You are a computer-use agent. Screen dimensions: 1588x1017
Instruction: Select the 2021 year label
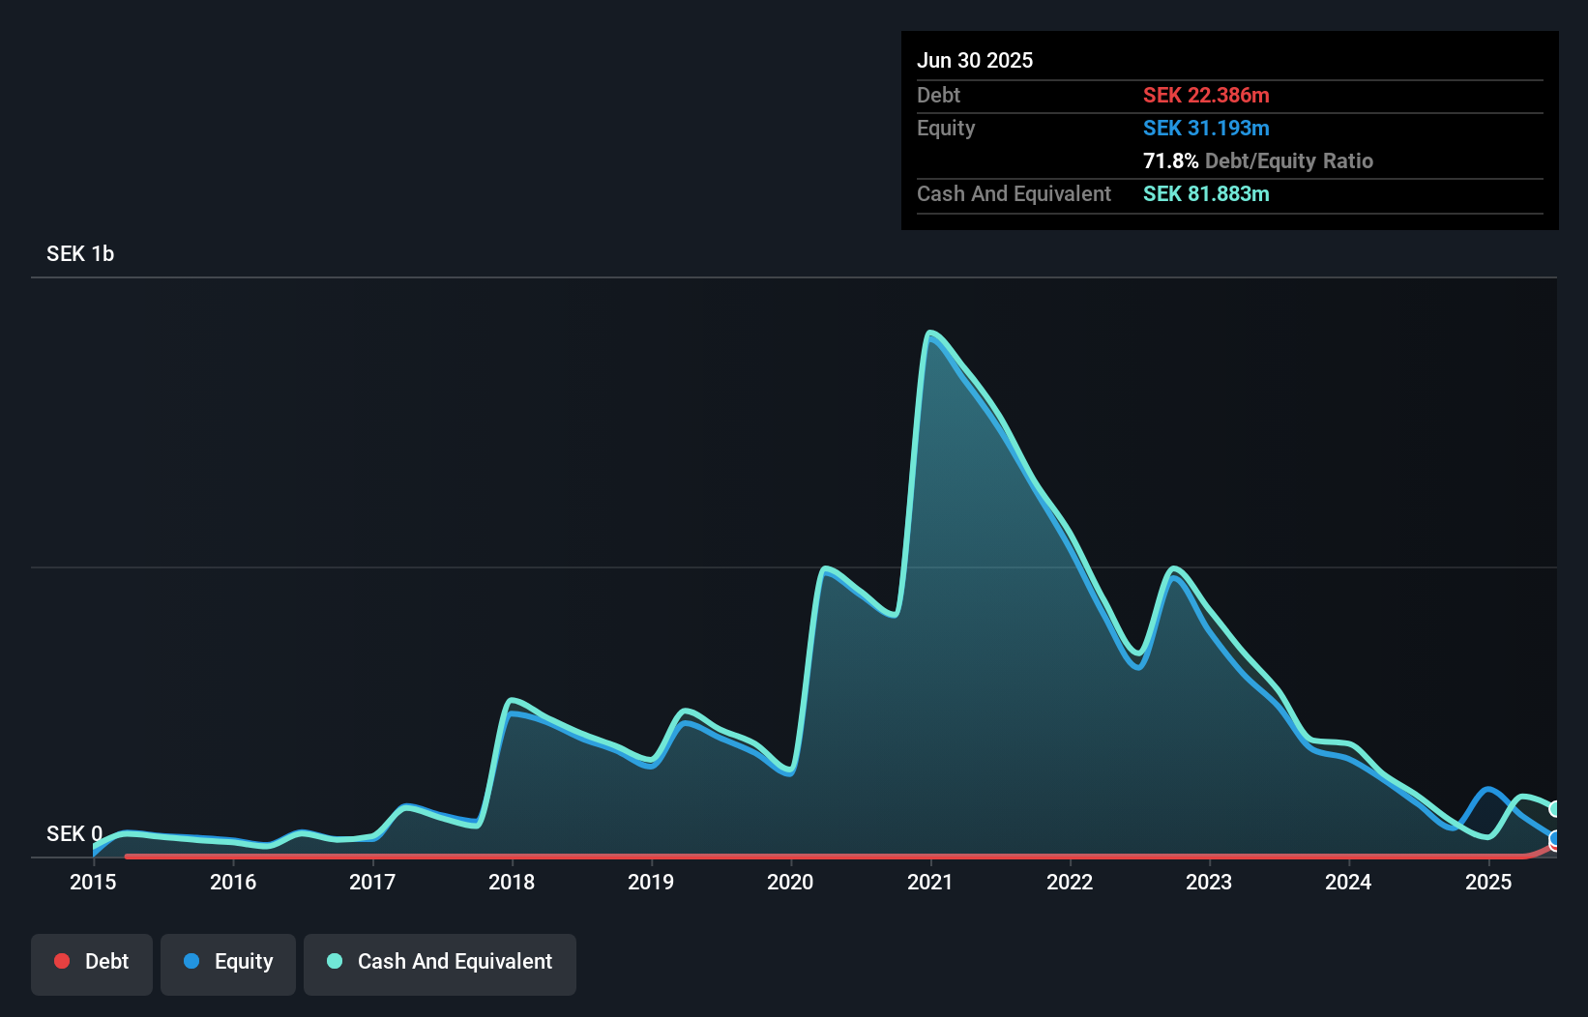point(929,883)
